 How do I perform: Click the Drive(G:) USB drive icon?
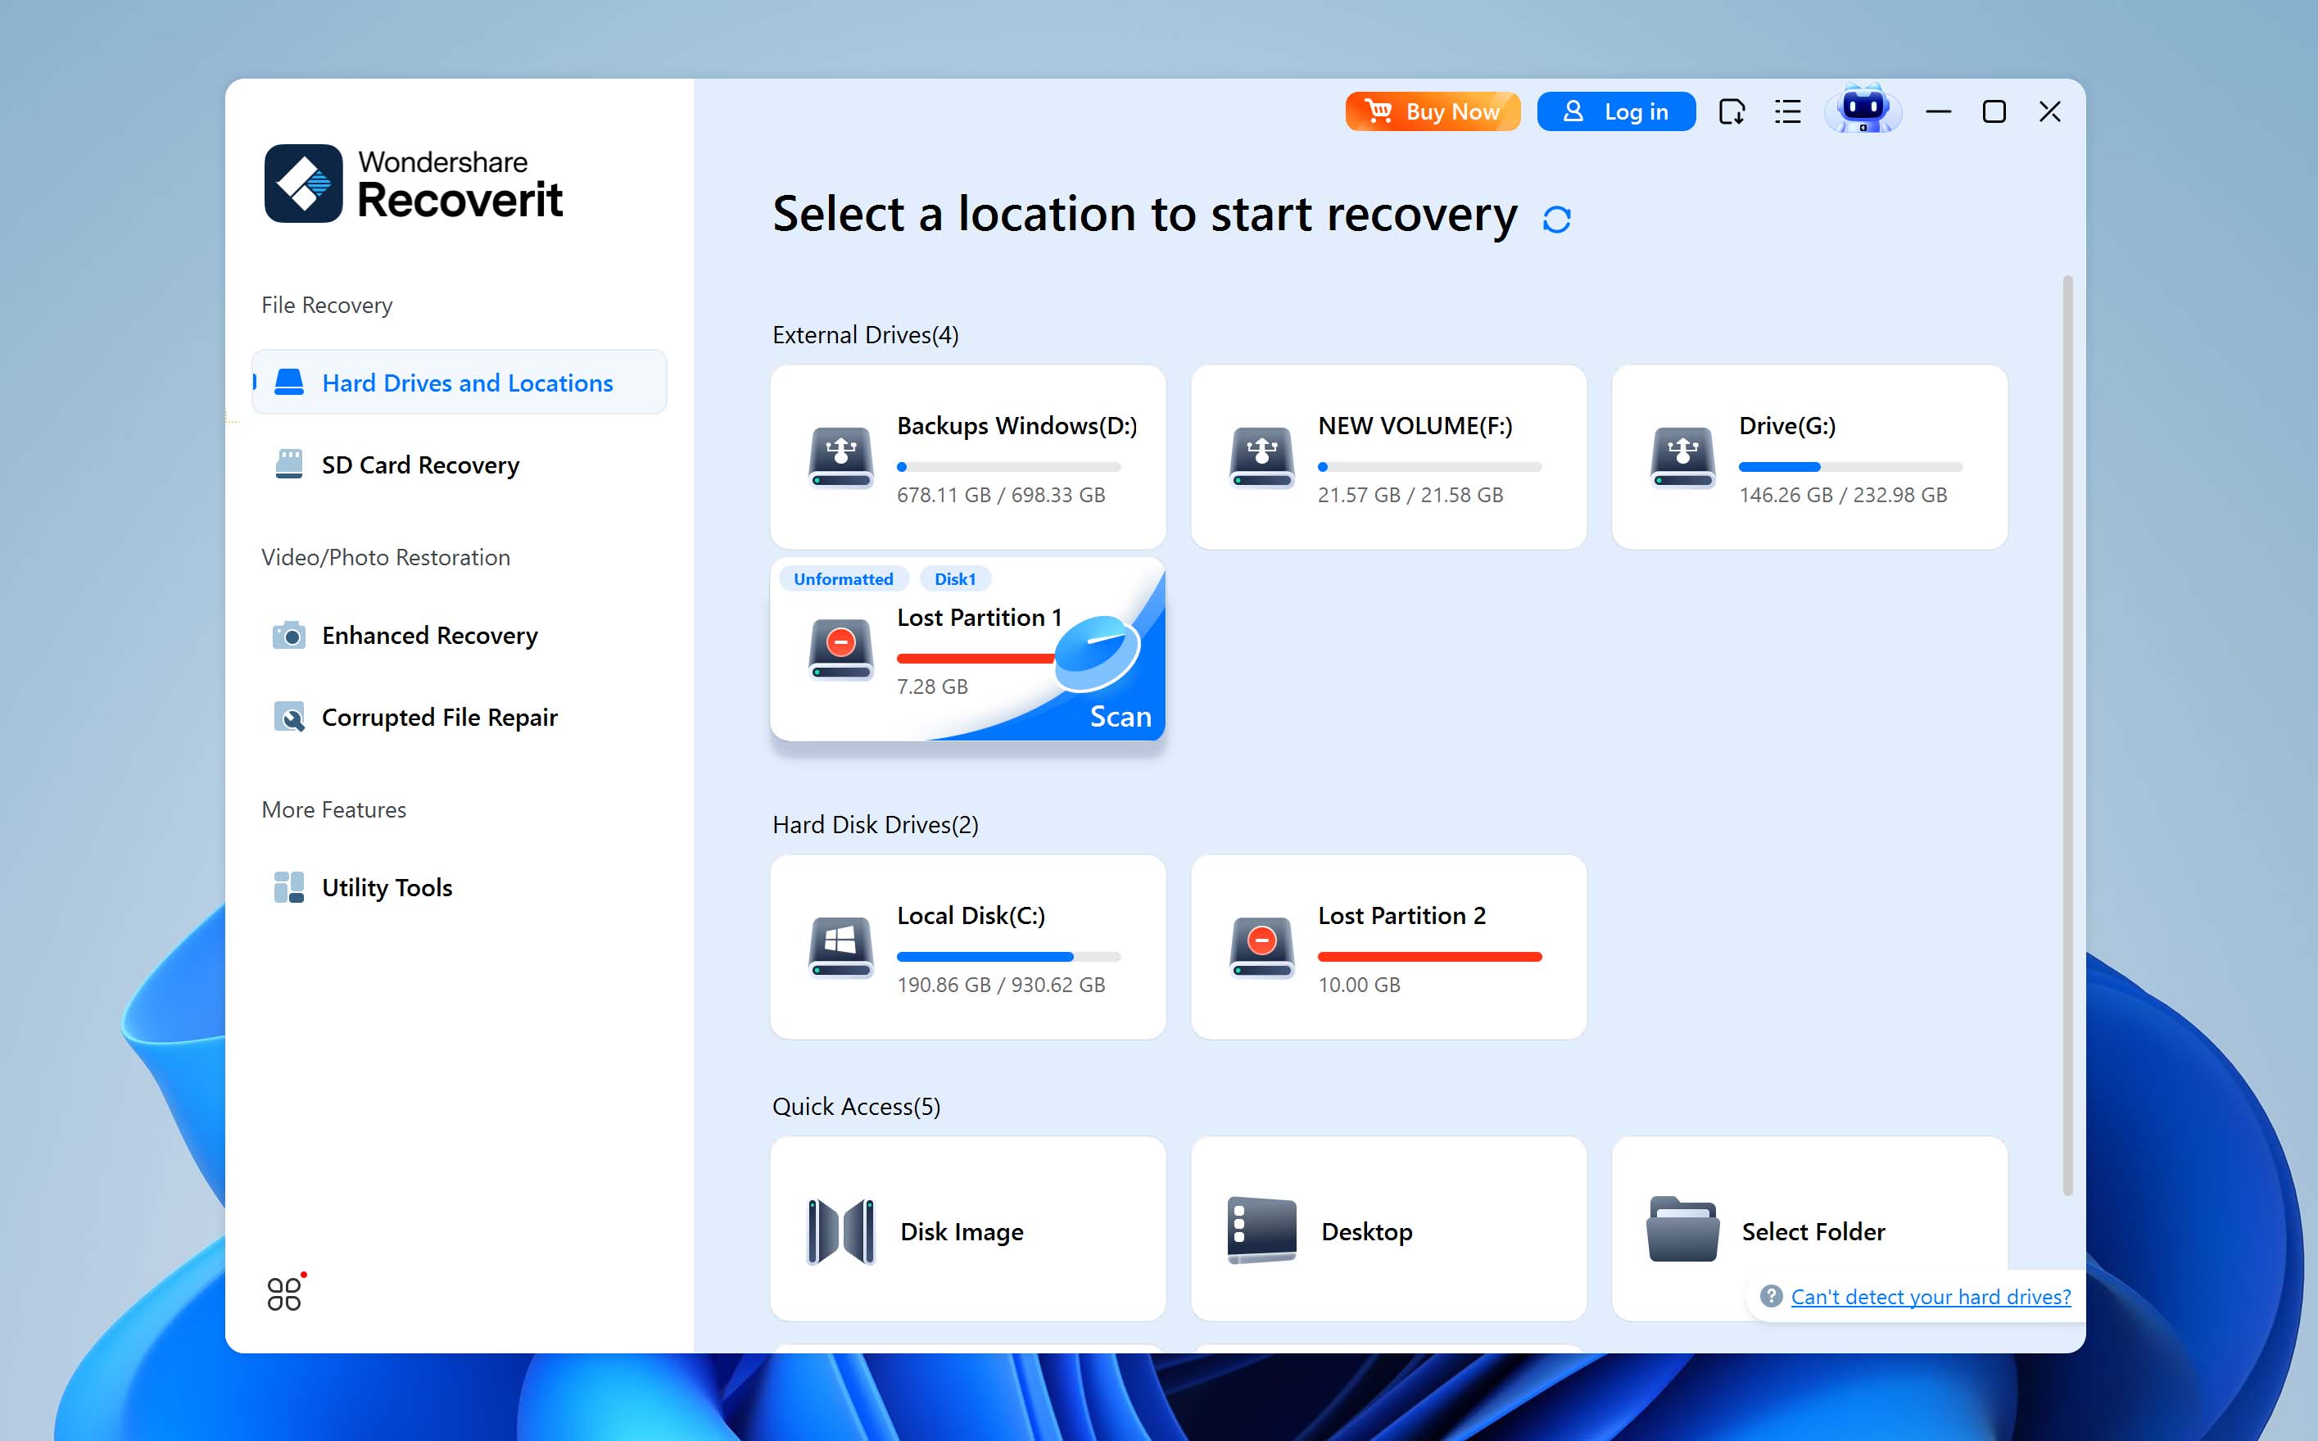[x=1682, y=457]
